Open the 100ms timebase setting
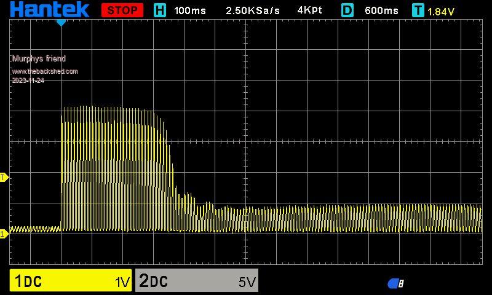Image resolution: width=492 pixels, height=295 pixels. tap(191, 10)
